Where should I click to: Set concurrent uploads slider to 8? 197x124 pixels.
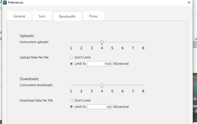(x=143, y=43)
